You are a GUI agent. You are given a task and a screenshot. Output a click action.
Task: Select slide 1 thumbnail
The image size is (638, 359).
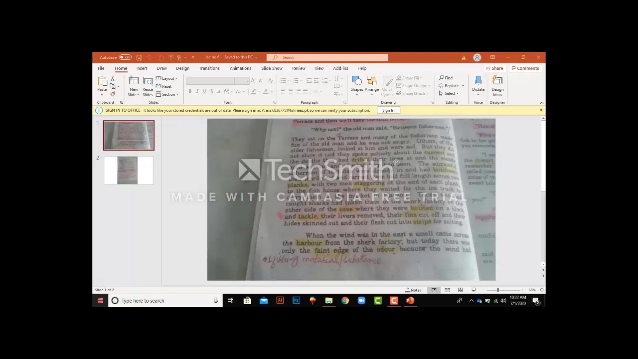coord(129,135)
